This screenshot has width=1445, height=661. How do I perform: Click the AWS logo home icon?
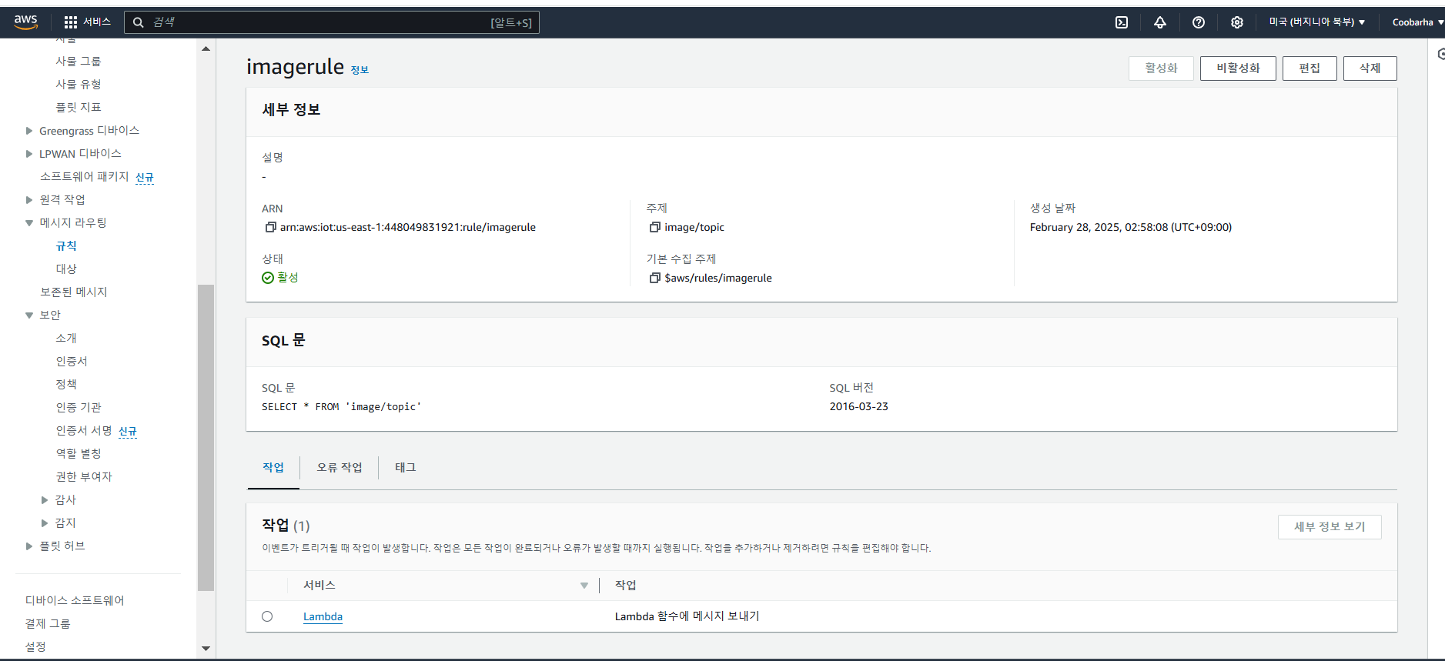(25, 22)
